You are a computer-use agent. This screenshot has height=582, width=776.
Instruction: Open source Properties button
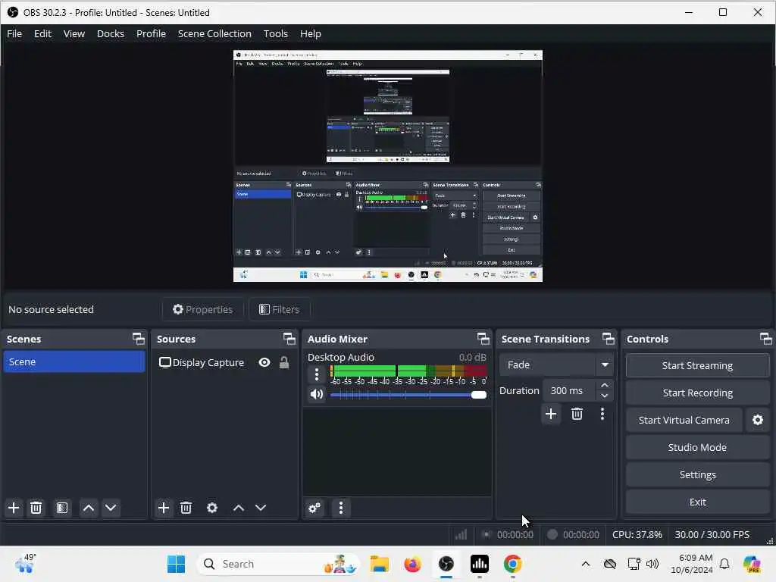click(x=203, y=309)
